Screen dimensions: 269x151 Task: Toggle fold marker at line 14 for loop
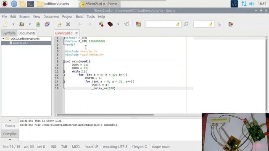[x=63, y=82]
